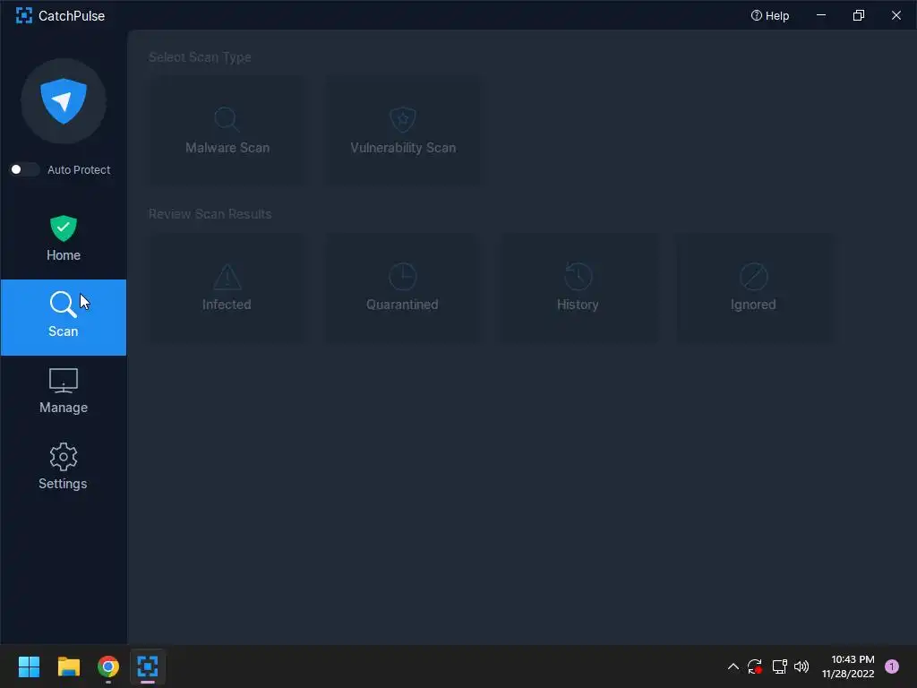Select the Scan sidebar tab

tap(64, 317)
